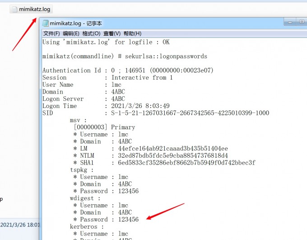Click the wdigest Domain 4ABC line
The width and height of the screenshot is (307, 240).
(102, 212)
